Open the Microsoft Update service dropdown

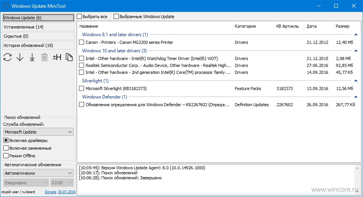(39, 132)
